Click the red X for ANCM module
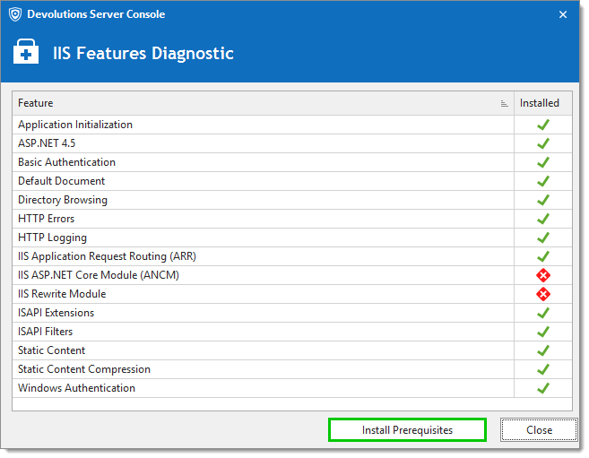 543,275
